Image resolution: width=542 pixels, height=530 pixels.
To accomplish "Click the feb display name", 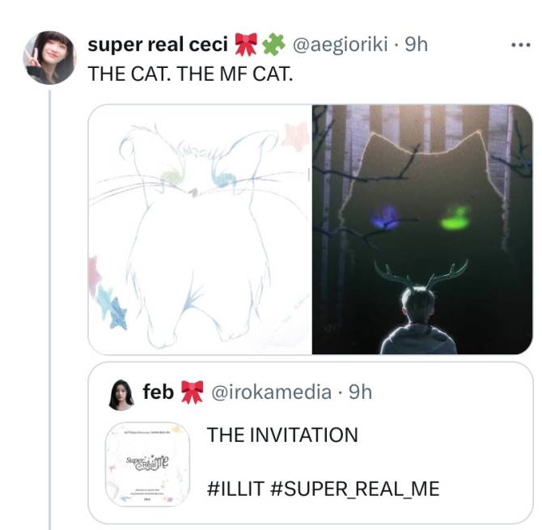I will (158, 392).
